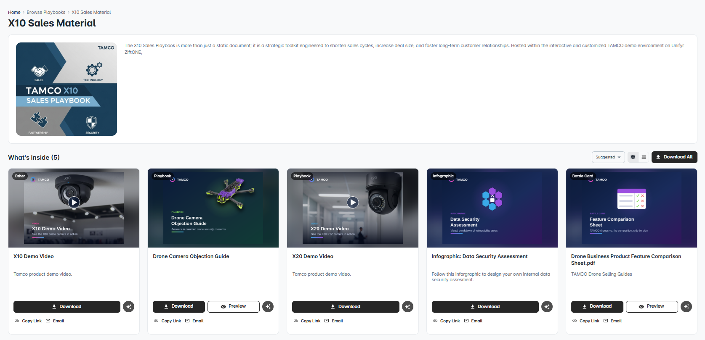
Task: Switch to grid view layout
Action: pos(633,157)
